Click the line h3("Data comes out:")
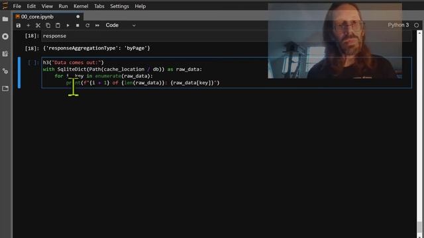The height and width of the screenshot is (238, 424). point(74,62)
